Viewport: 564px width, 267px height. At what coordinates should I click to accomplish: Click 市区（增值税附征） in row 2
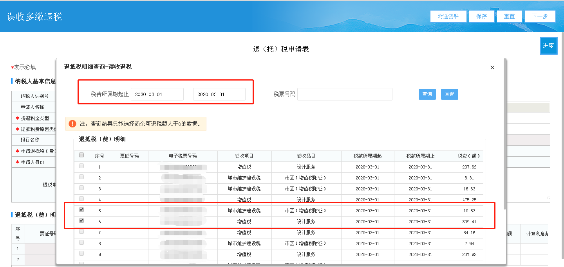306,178
